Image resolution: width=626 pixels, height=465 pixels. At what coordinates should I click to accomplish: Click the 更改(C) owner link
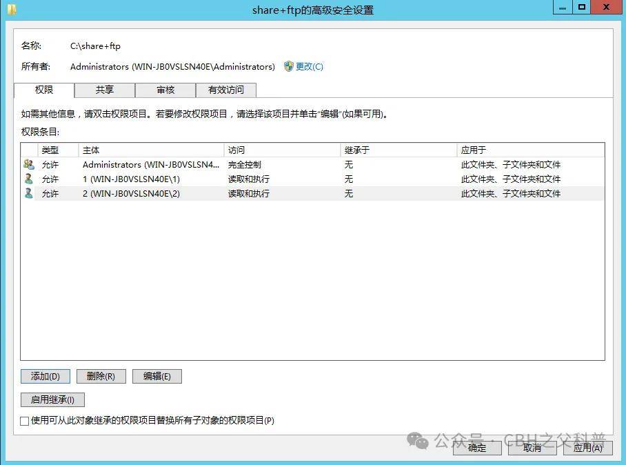(309, 66)
